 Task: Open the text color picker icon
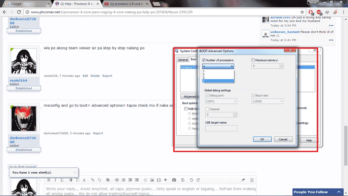71,180
